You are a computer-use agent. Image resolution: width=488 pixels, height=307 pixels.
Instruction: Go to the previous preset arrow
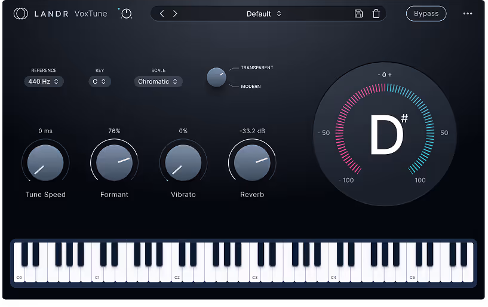[x=161, y=13]
